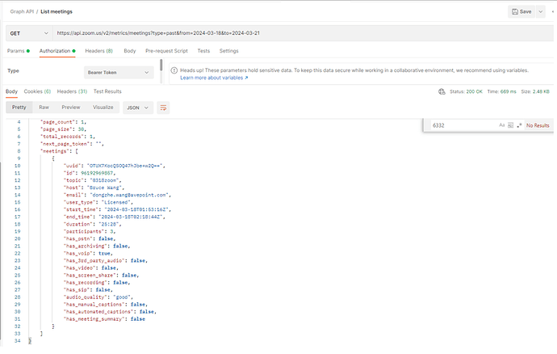Select the Pretty view button

[19, 107]
